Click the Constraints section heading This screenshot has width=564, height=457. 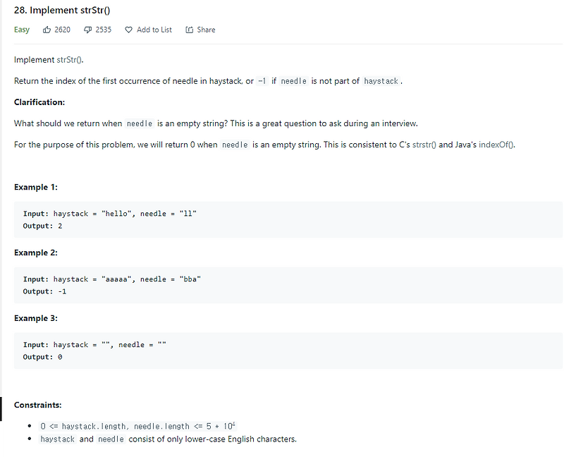click(x=37, y=405)
